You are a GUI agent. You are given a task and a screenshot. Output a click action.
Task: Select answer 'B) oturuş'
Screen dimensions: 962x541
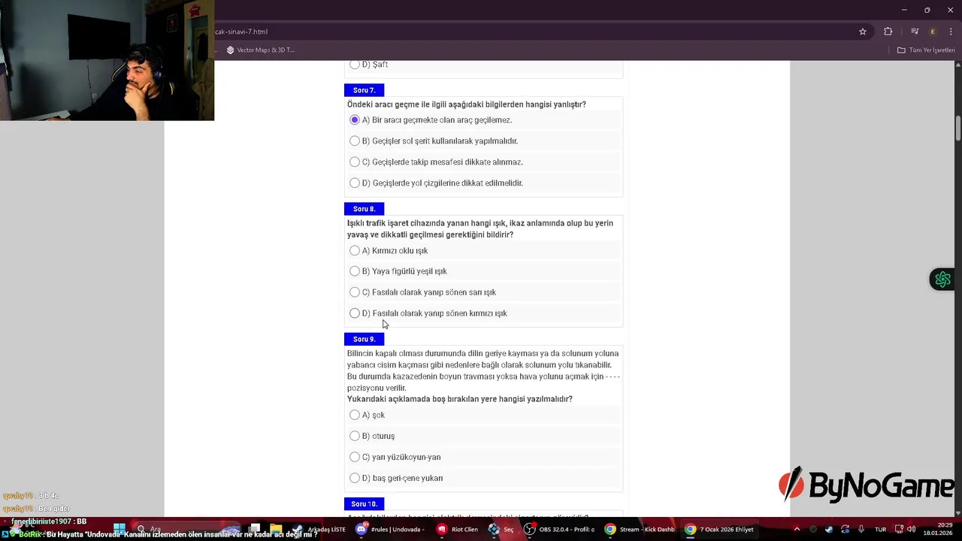[355, 436]
